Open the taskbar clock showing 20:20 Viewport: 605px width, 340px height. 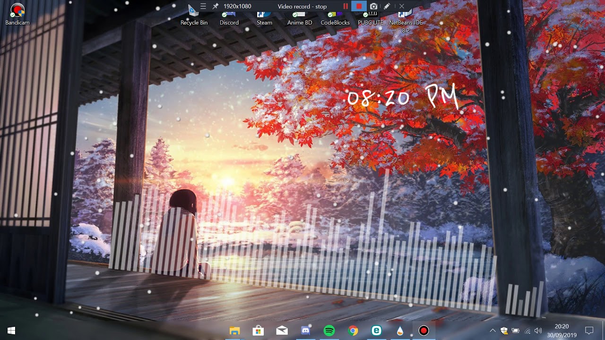pyautogui.click(x=562, y=331)
